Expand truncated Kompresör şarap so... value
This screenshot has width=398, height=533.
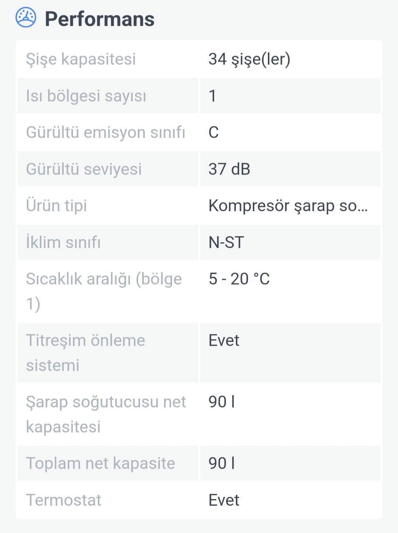[x=288, y=206]
